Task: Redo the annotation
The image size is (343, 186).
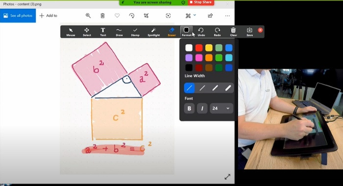Action: click(217, 32)
